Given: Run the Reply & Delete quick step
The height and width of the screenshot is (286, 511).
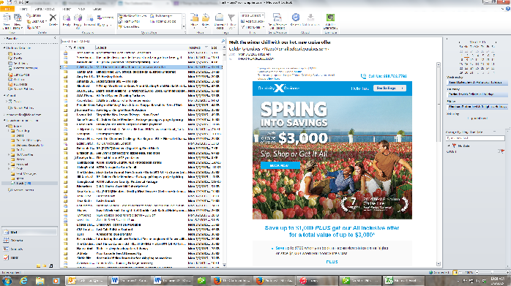Looking at the screenshot, I should (163, 21).
